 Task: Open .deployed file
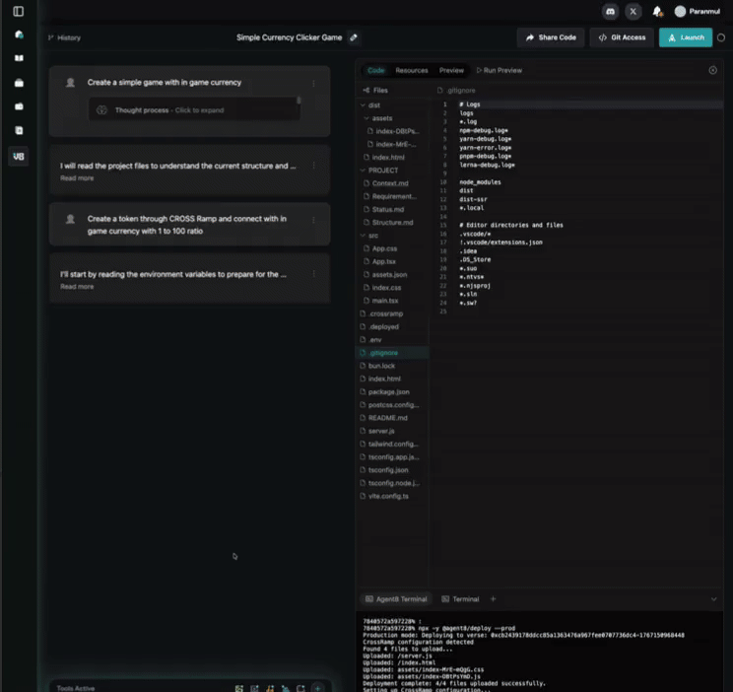pos(383,326)
